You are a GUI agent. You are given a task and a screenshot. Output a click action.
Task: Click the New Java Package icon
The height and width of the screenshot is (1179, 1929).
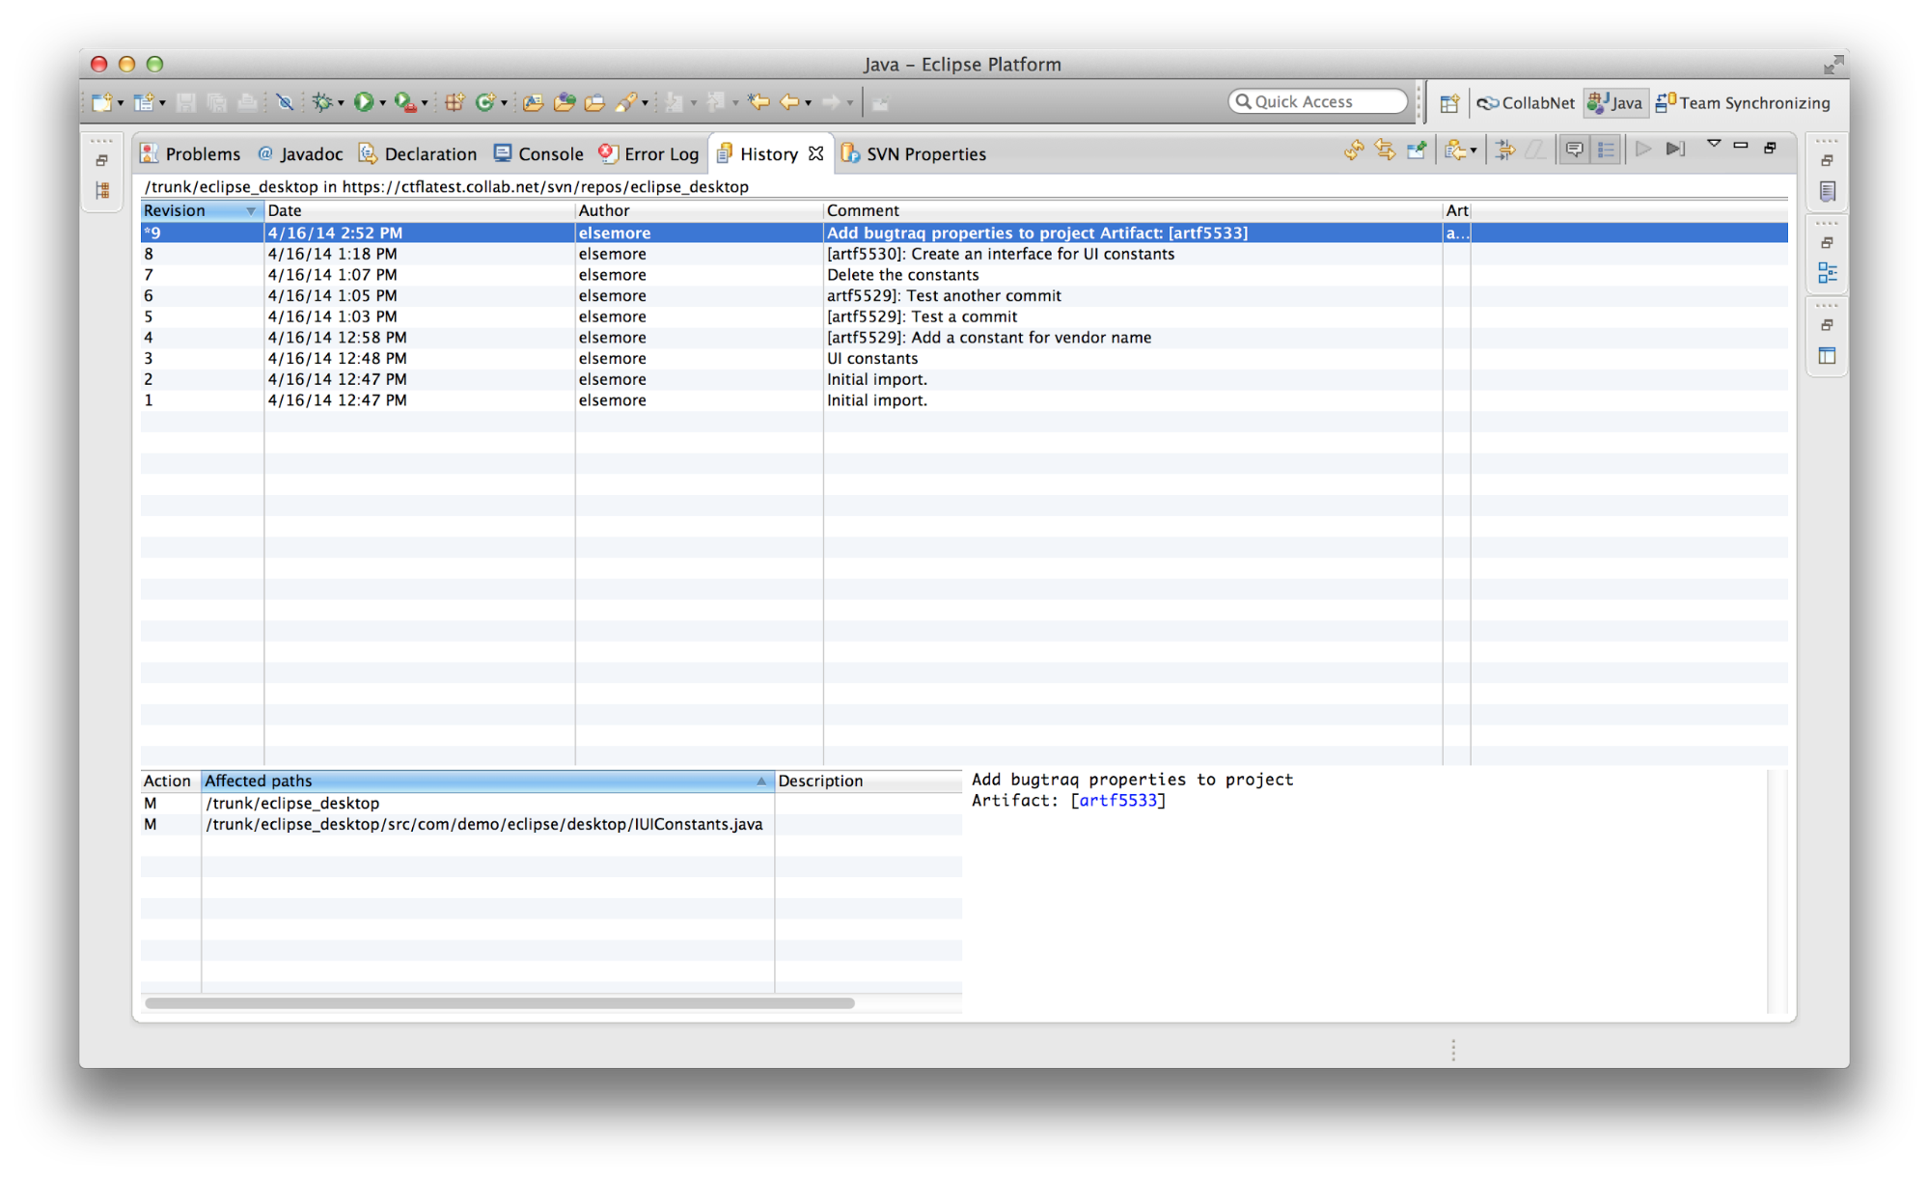click(455, 102)
